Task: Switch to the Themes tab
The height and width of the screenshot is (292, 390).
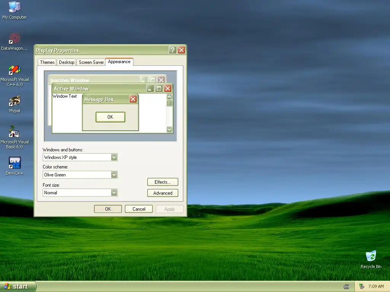Action: click(x=47, y=62)
